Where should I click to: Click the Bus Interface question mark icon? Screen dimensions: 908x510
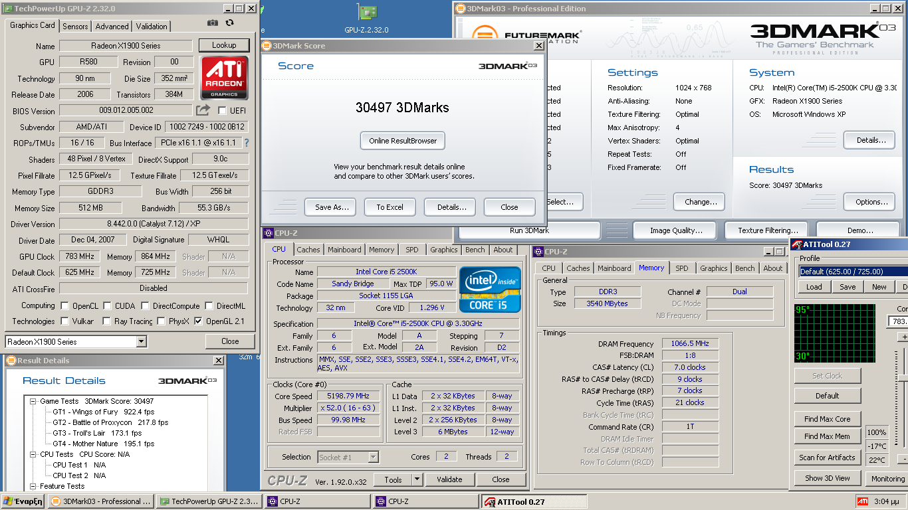247,143
